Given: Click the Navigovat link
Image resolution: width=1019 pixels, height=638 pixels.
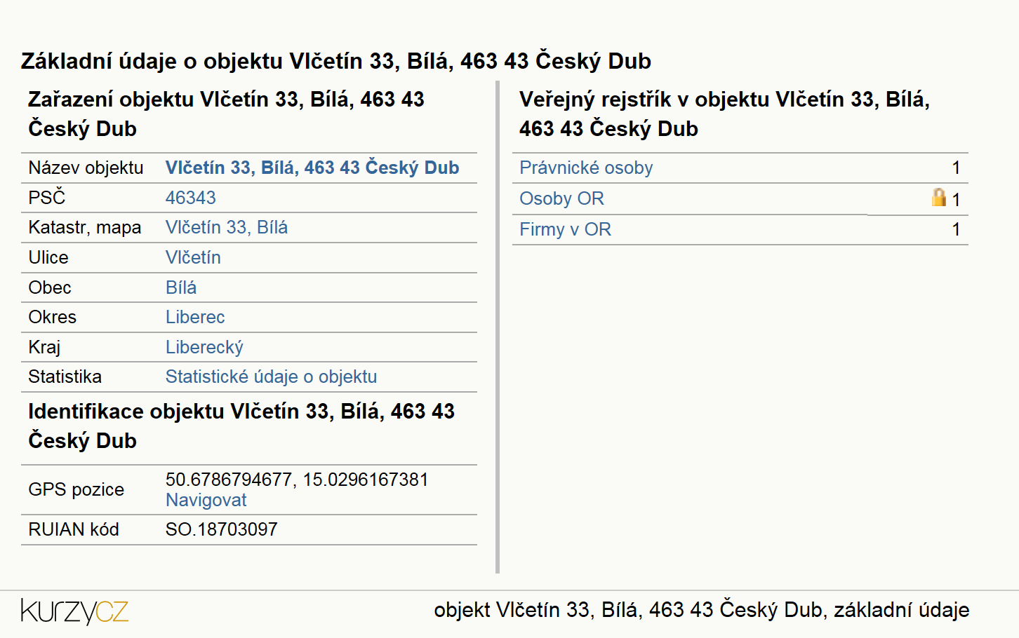Looking at the screenshot, I should [x=206, y=500].
